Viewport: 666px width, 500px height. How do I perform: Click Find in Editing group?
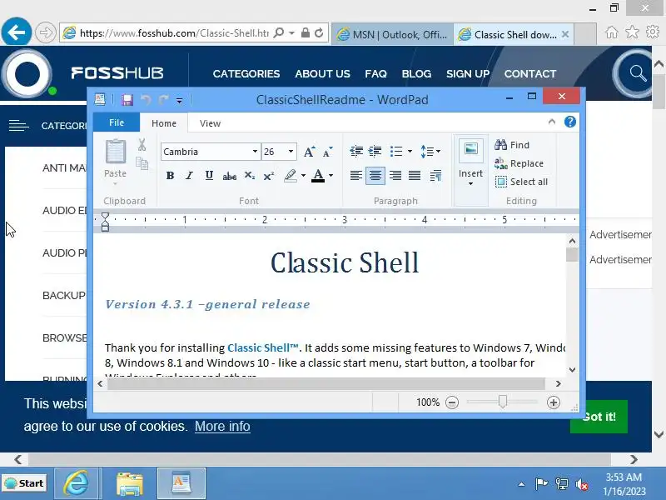[x=512, y=145]
